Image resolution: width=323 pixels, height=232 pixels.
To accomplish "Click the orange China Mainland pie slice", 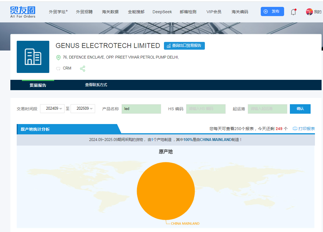I will point(166,191).
